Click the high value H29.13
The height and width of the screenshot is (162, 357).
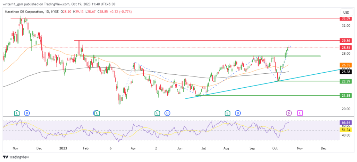click(78, 12)
